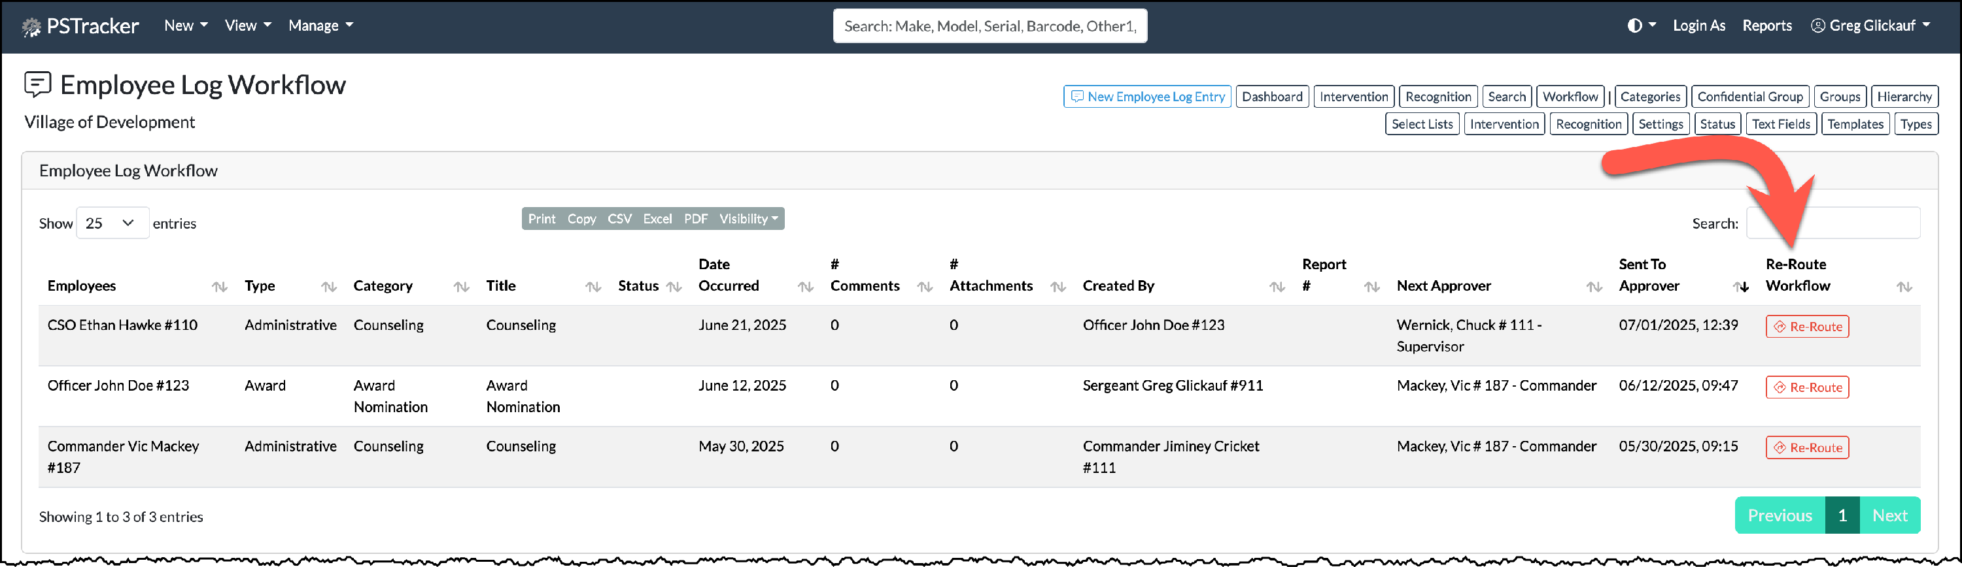
Task: Sort by Sent To Approver column arrows
Action: point(1740,287)
